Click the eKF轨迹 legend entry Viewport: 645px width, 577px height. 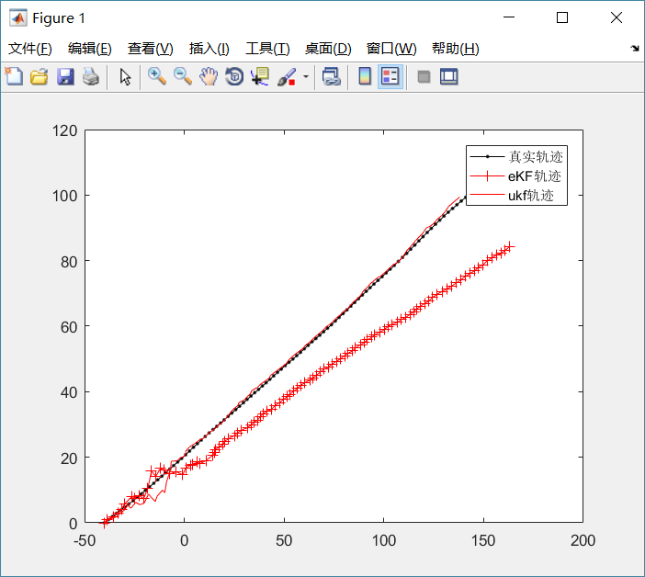[534, 176]
